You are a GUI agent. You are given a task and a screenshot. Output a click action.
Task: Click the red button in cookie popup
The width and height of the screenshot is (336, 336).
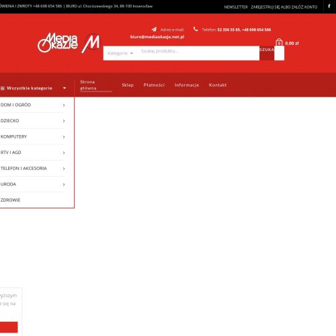(x=9, y=327)
